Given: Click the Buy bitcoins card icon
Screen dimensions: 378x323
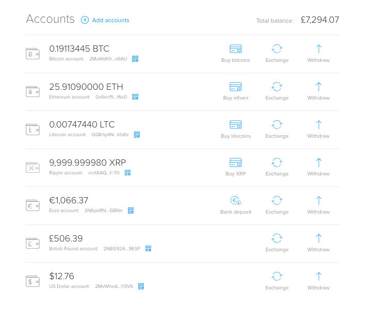Looking at the screenshot, I should 236,49.
